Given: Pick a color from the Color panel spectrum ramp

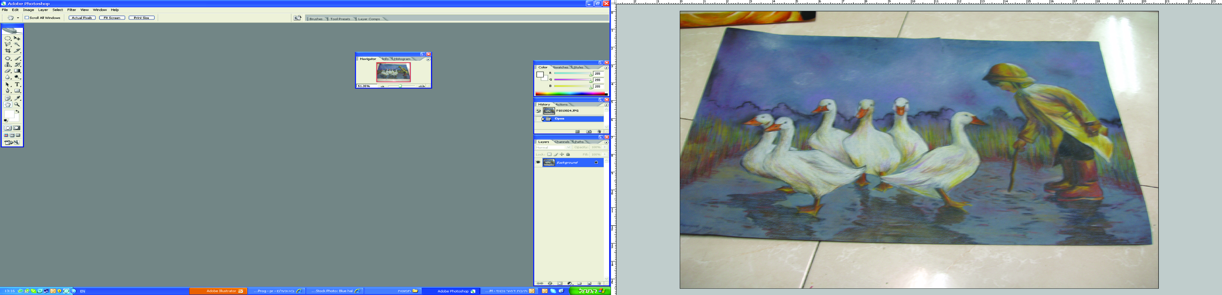Looking at the screenshot, I should 572,94.
